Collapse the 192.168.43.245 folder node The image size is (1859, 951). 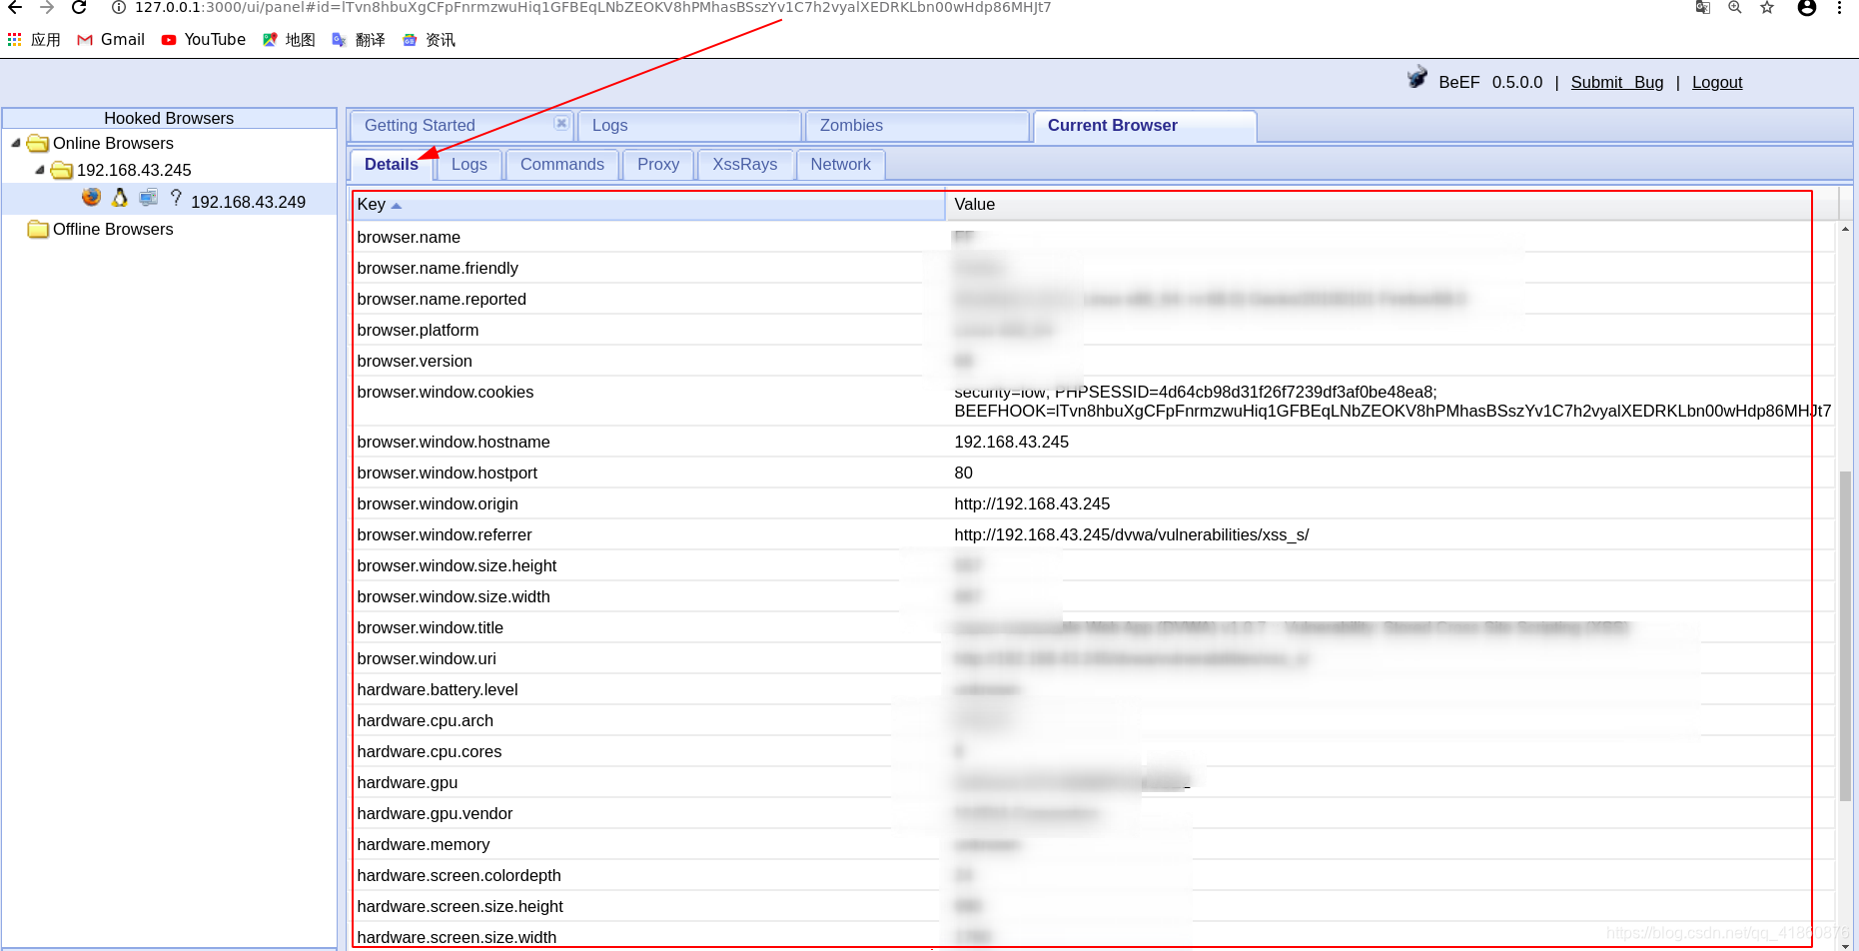tap(40, 170)
